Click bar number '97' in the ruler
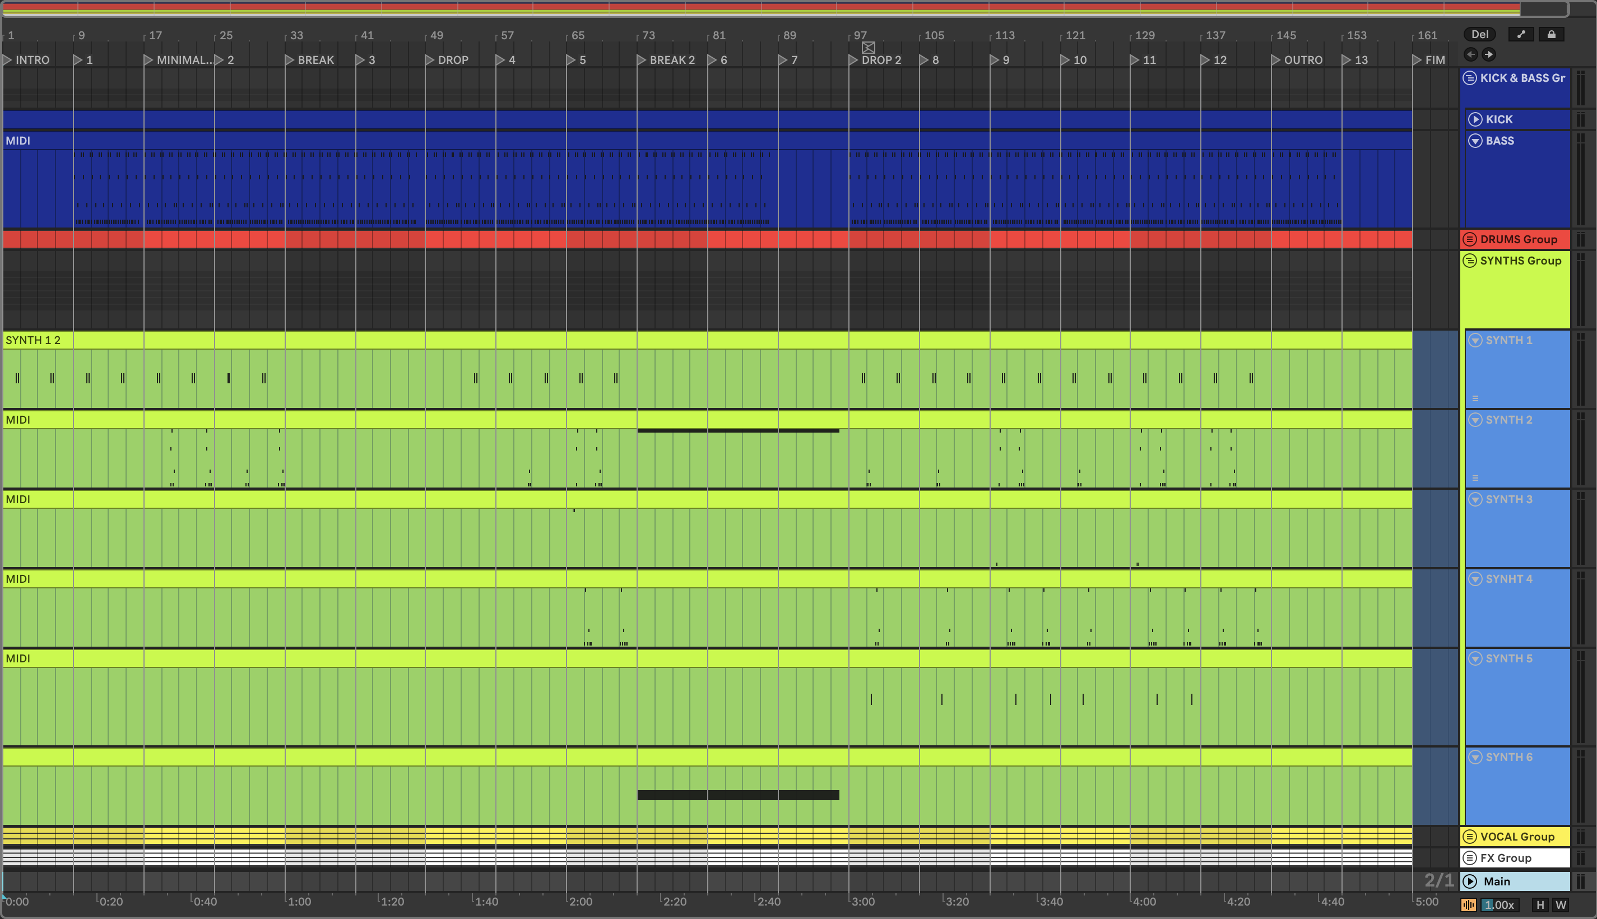Screen dimensions: 1597x919 tap(860, 35)
